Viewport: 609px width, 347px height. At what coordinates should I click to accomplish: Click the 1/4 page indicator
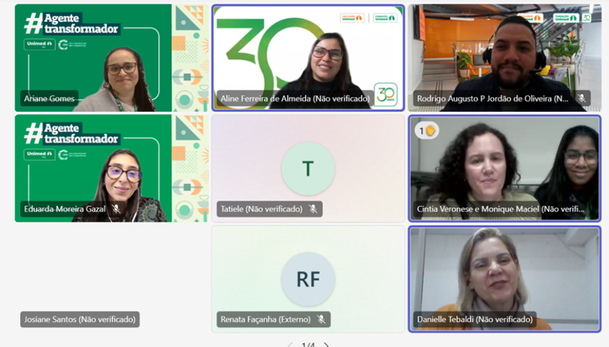pyautogui.click(x=308, y=345)
